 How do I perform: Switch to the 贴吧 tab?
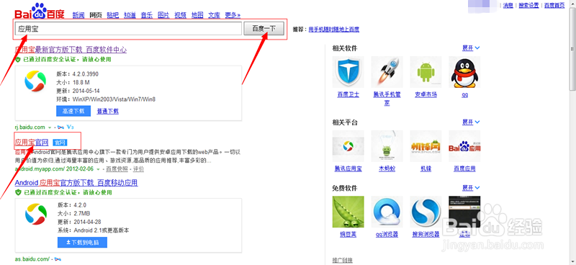[x=113, y=15]
